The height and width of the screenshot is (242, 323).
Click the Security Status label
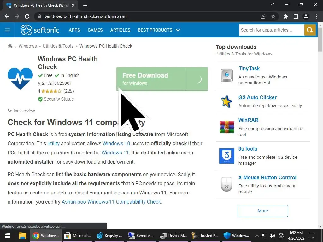[x=59, y=99]
